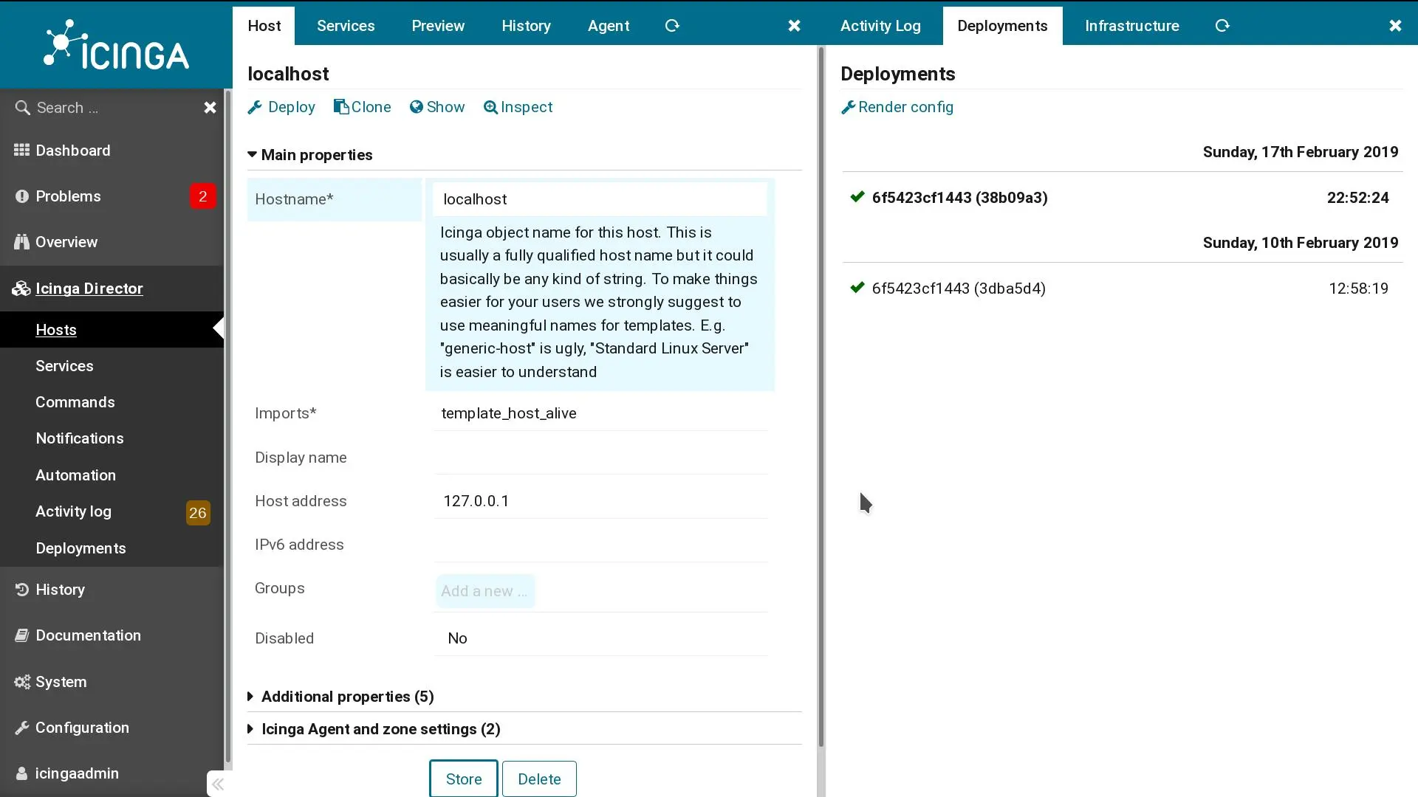The image size is (1418, 797).
Task: Open the Hosts sidebar entry
Action: click(x=112, y=330)
